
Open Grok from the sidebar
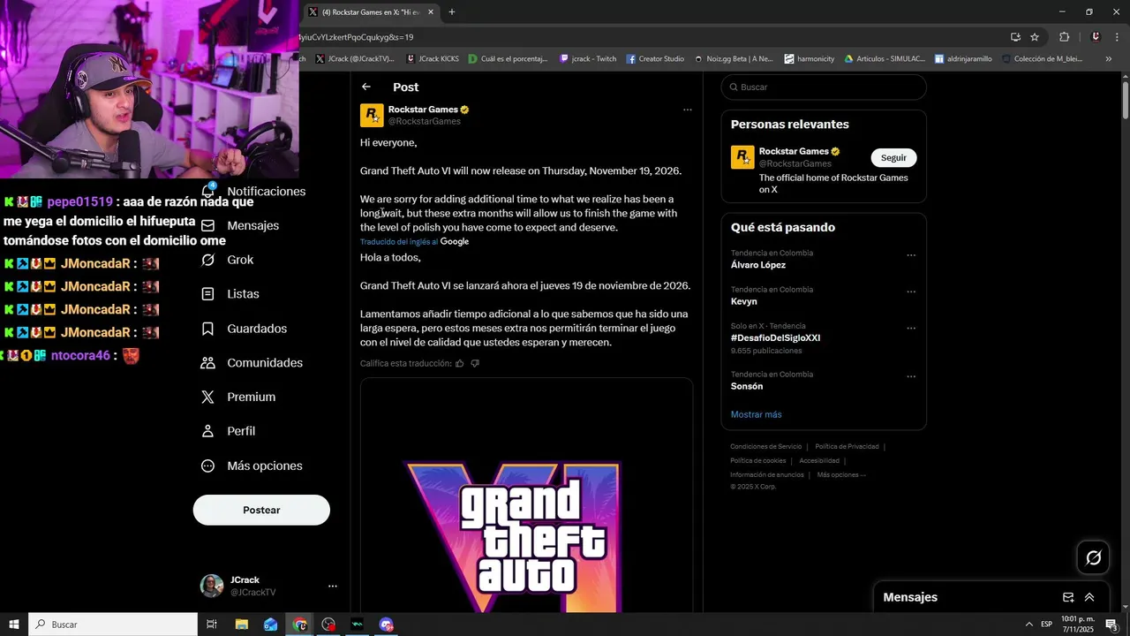[x=227, y=260]
